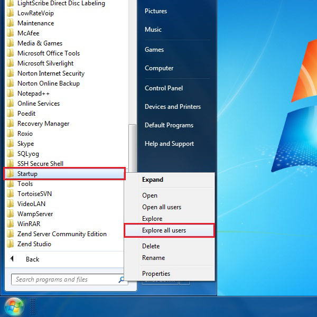317x317 pixels.
Task: Click the folder icon beside LowRateVoip
Action: point(10,13)
